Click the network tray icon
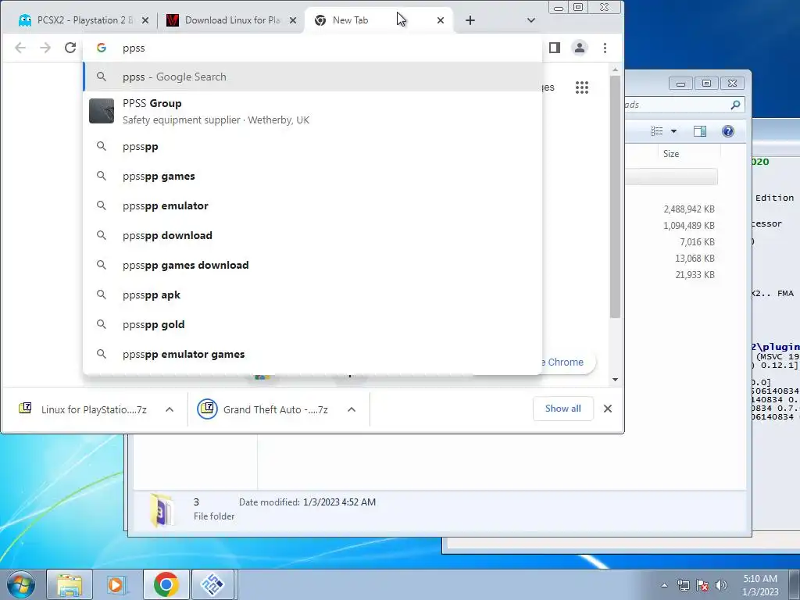800x600 pixels. point(683,585)
